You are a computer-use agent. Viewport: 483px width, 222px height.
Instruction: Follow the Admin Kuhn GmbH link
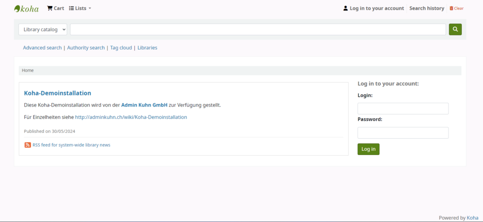144,105
